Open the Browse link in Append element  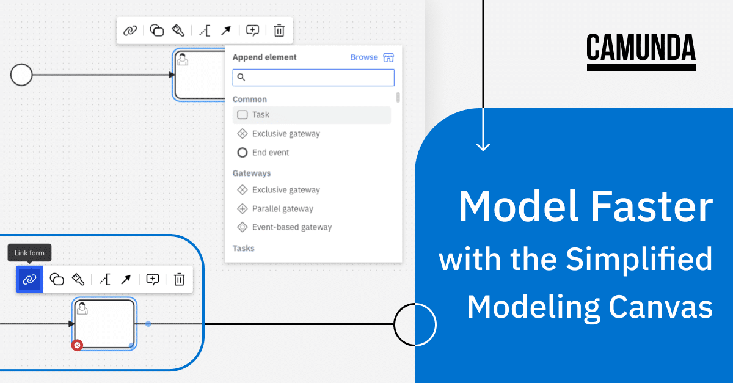click(x=364, y=57)
